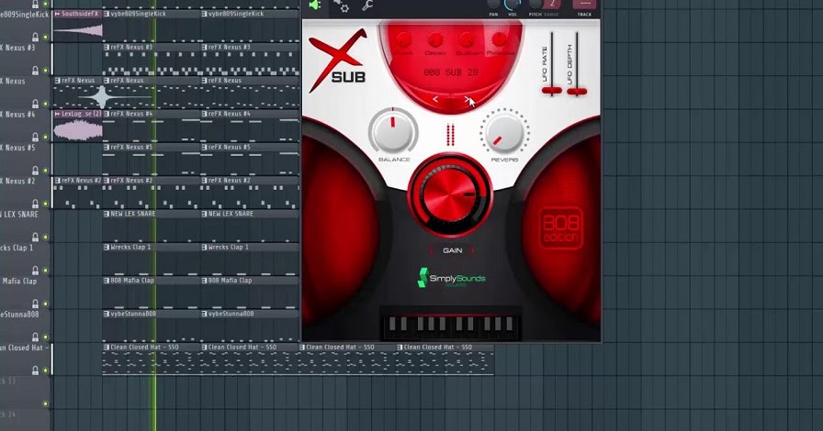This screenshot has height=431, width=823.
Task: Open first 808 Mafia Clap pattern clip menu
Action: (107, 281)
